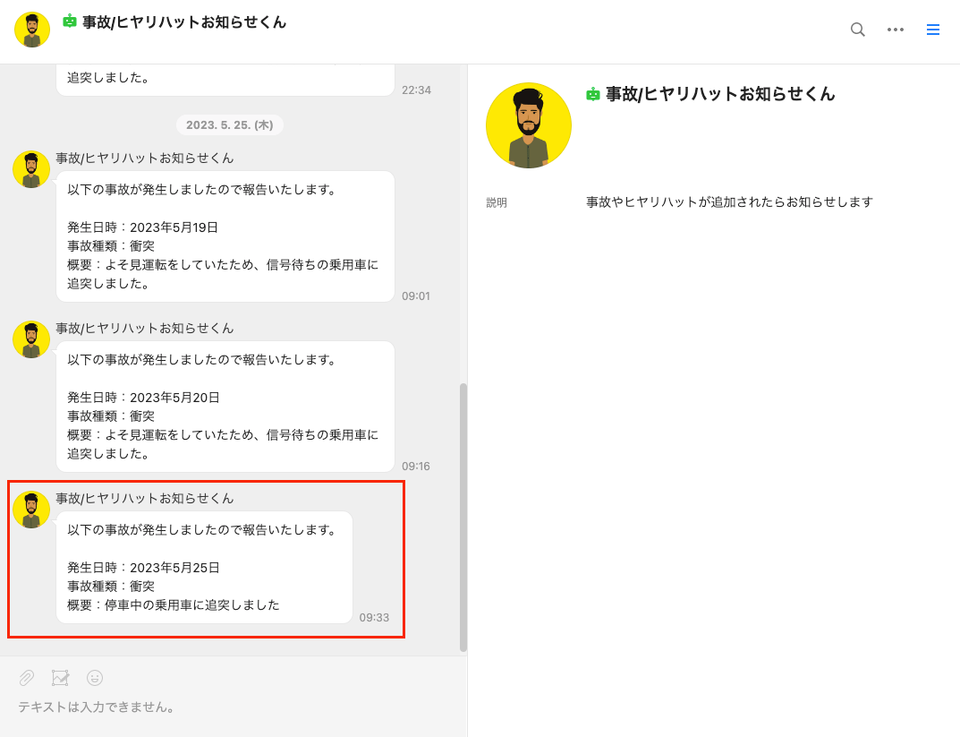
Task: Open the search magnifier icon in header
Action: [858, 30]
